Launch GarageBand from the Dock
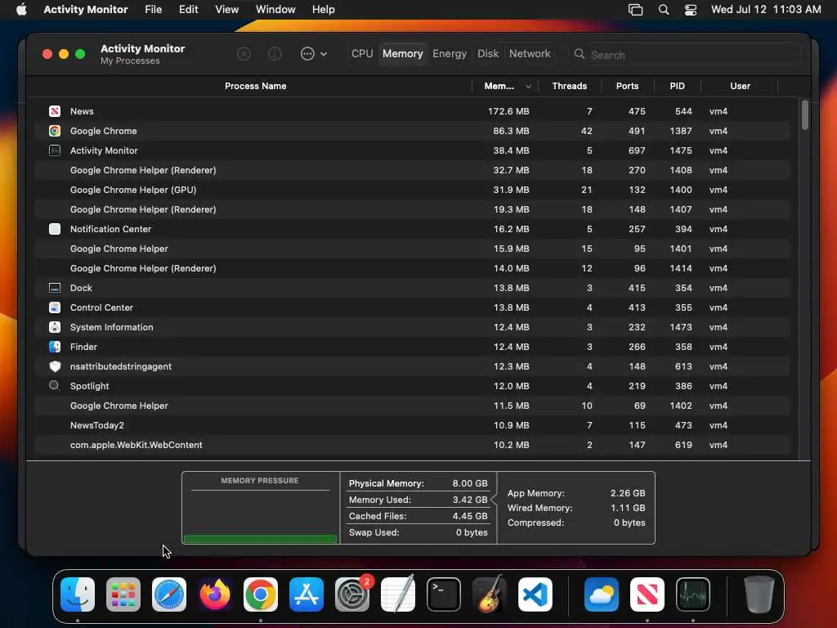Image resolution: width=837 pixels, height=628 pixels. (x=490, y=594)
